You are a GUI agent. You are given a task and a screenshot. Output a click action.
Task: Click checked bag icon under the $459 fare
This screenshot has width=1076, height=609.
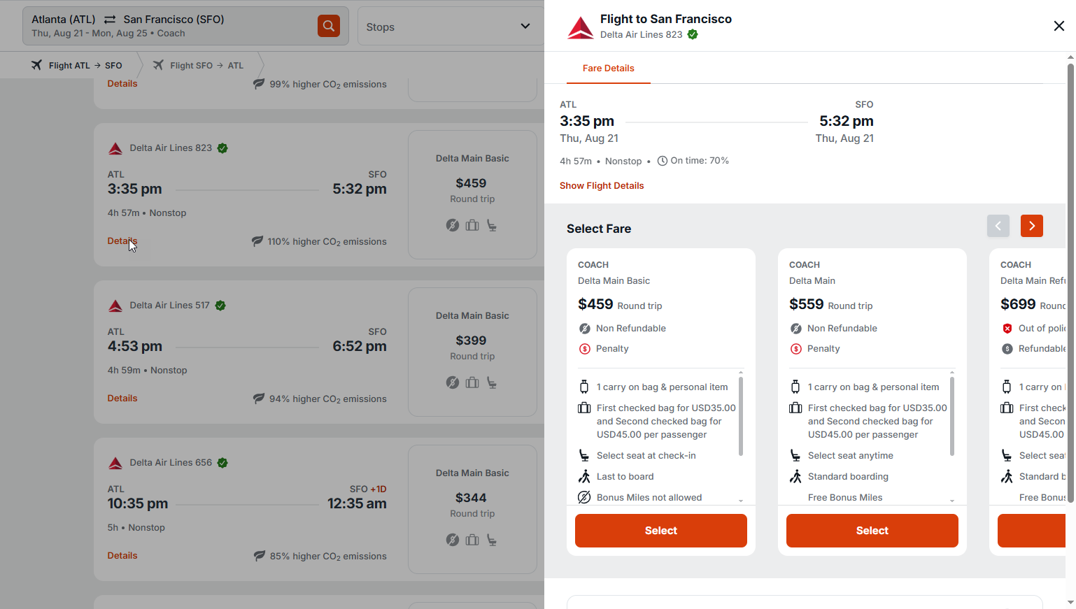tap(472, 225)
